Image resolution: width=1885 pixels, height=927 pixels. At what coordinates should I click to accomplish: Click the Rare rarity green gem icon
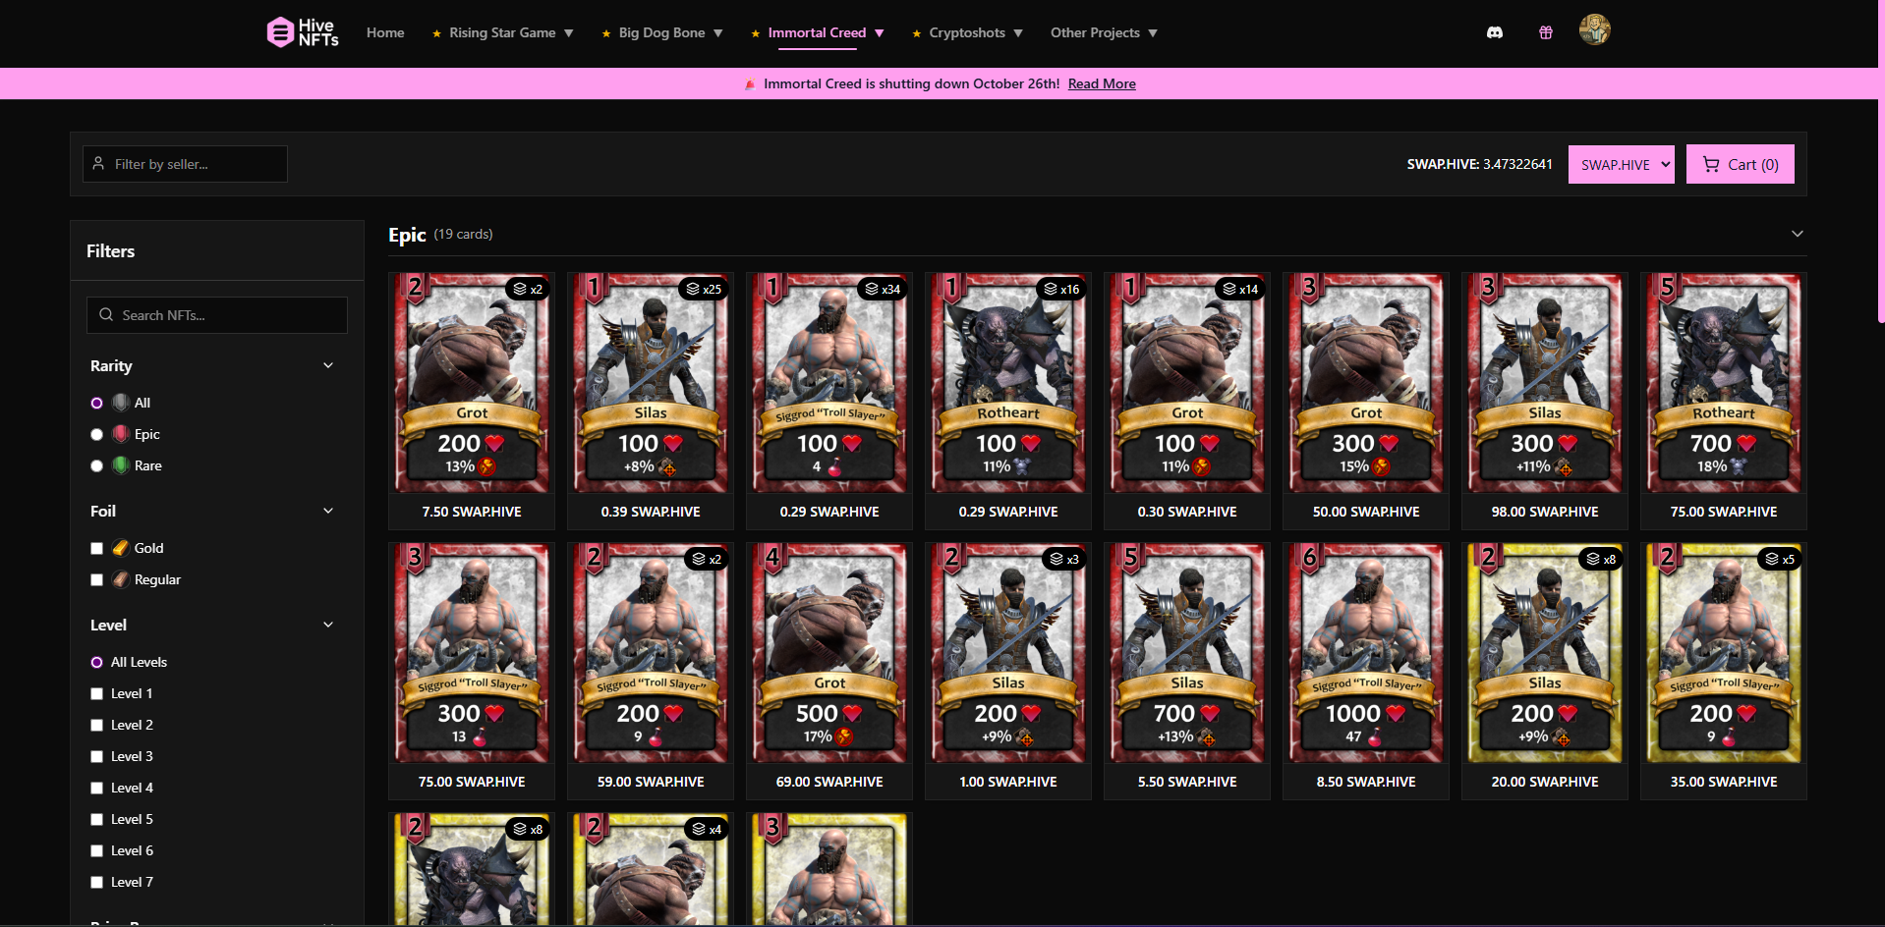121,465
